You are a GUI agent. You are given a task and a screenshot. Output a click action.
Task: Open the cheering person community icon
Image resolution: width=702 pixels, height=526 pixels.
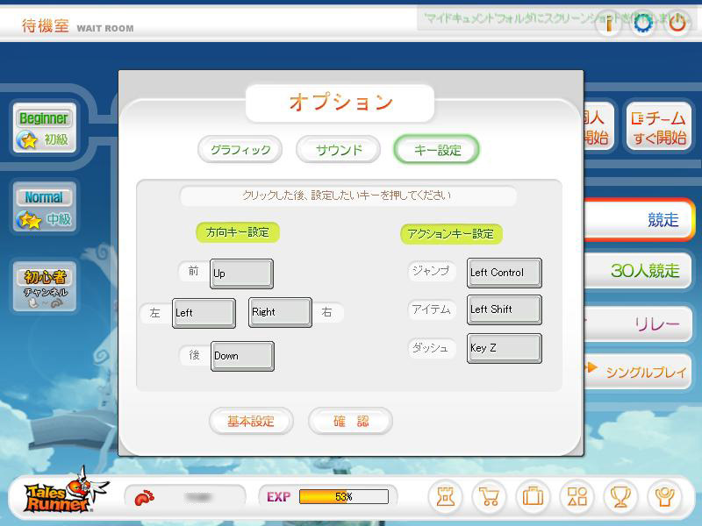click(x=664, y=496)
